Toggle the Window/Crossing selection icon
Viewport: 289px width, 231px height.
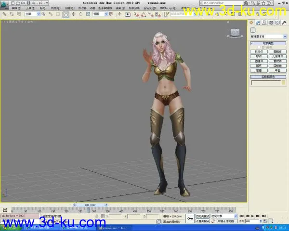point(66,14)
